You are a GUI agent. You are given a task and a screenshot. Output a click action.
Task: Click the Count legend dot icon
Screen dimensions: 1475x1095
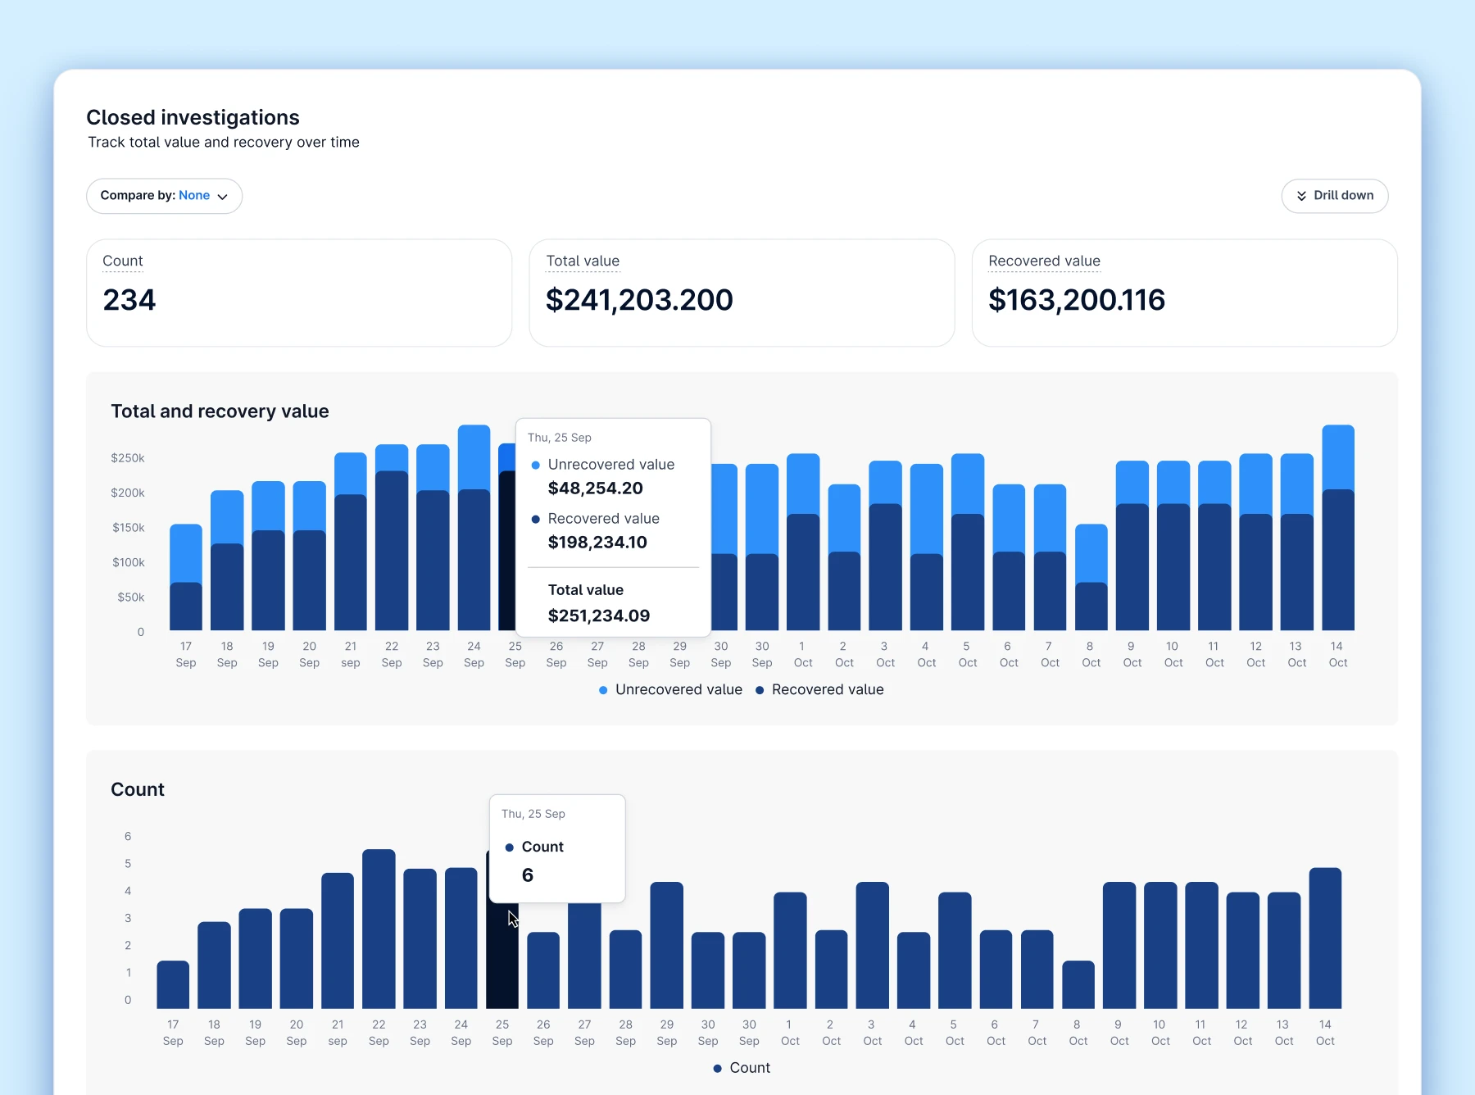pyautogui.click(x=718, y=1068)
